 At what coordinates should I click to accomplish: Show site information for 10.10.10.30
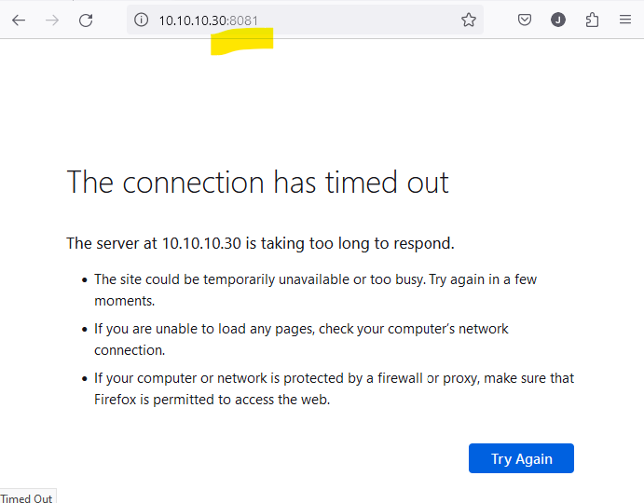click(x=142, y=20)
